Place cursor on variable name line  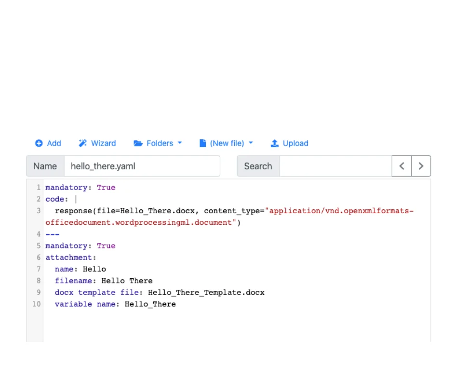(115, 304)
